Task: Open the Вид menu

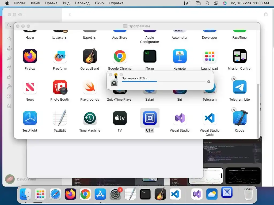Action: pos(66,3)
